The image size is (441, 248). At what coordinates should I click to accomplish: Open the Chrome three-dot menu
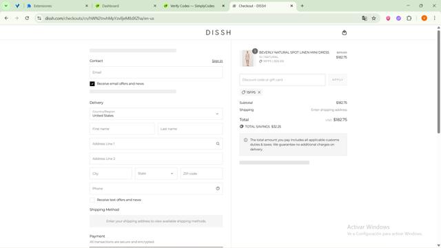coord(434,19)
